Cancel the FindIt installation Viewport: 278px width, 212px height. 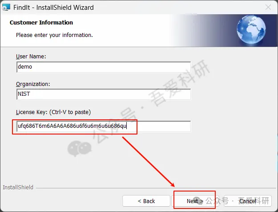coord(247,201)
